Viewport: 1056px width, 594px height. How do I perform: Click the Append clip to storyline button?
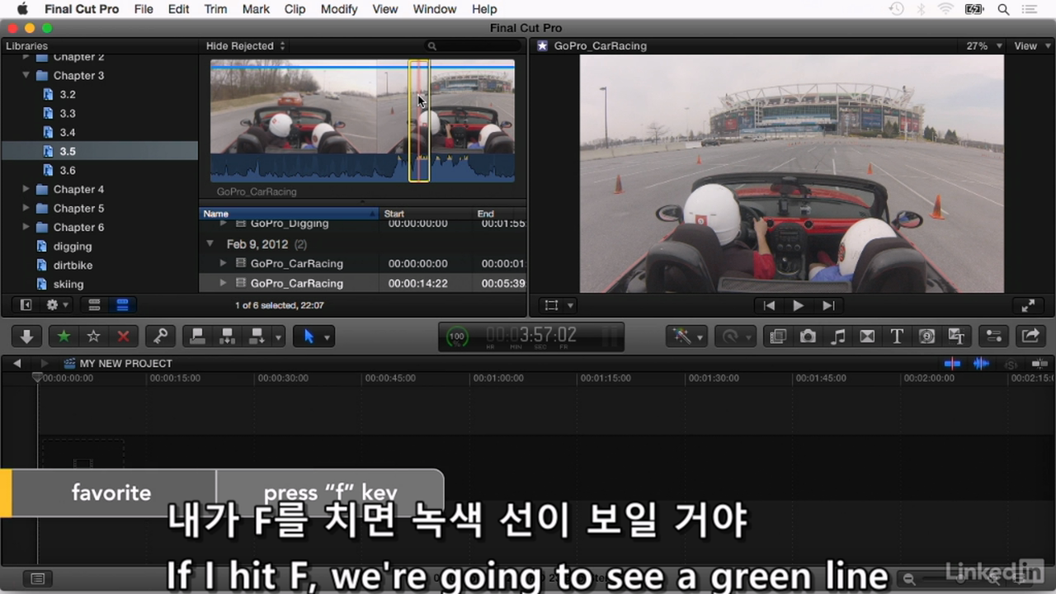coord(257,337)
